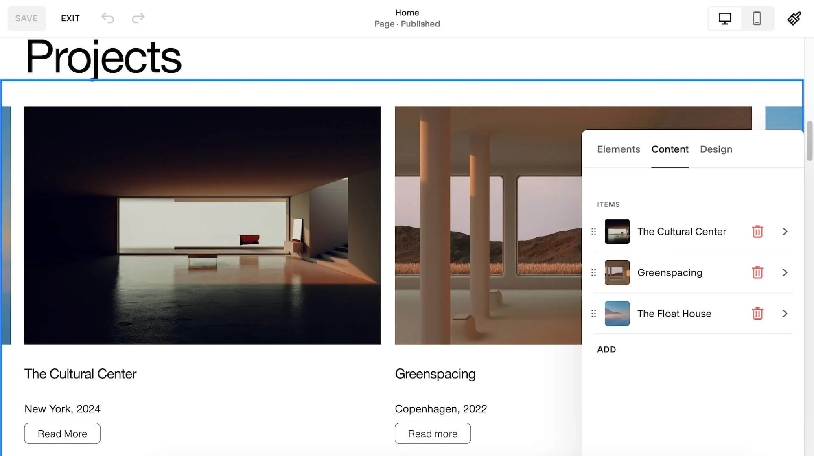The image size is (814, 456).
Task: Click The Float House thumbnail
Action: pos(617,313)
